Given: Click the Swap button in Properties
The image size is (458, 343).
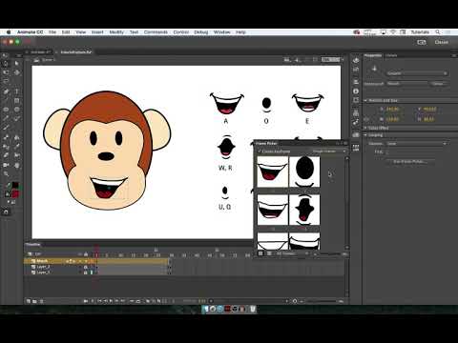Looking at the screenshot, I should point(439,84).
